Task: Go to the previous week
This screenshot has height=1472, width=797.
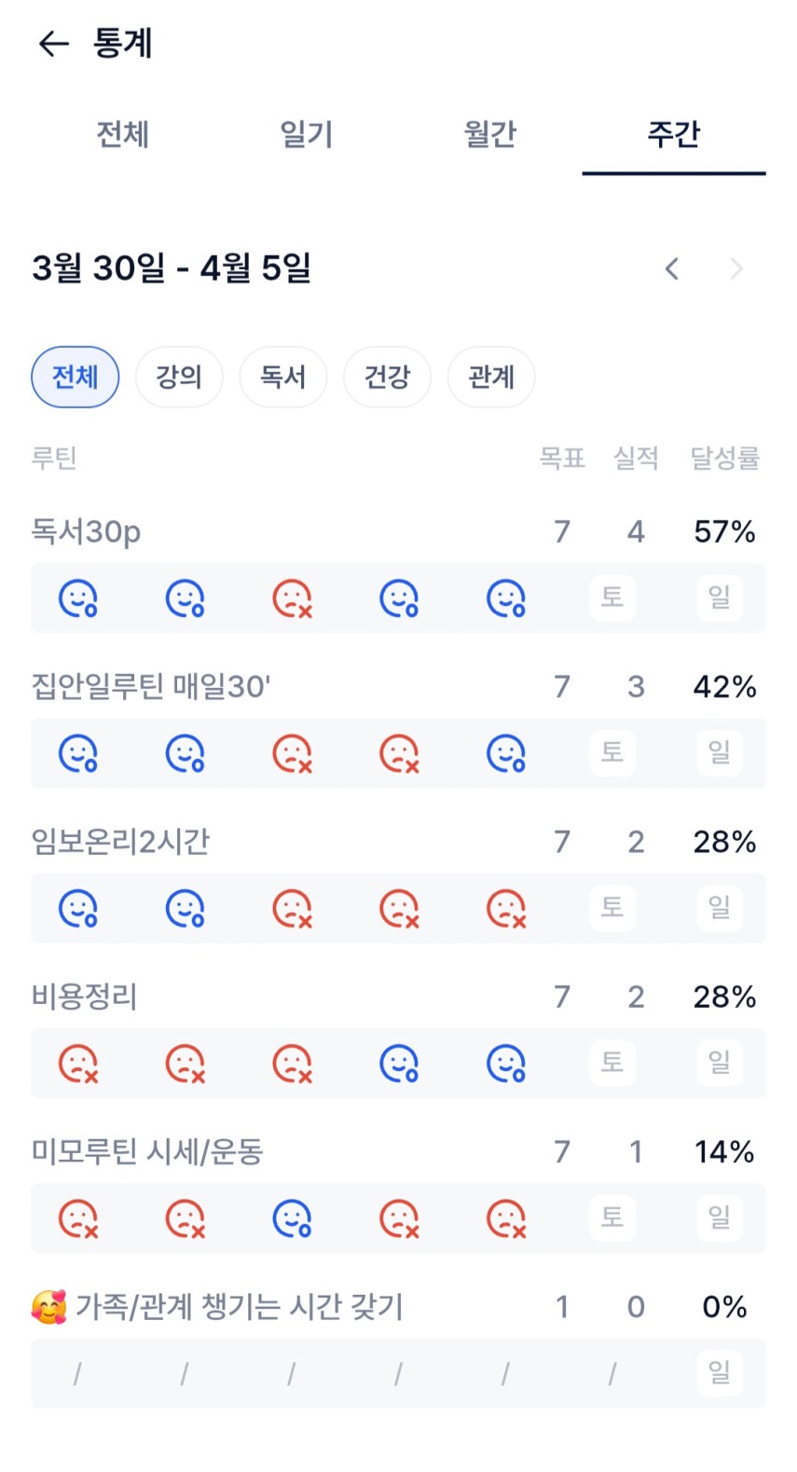Action: [x=671, y=269]
